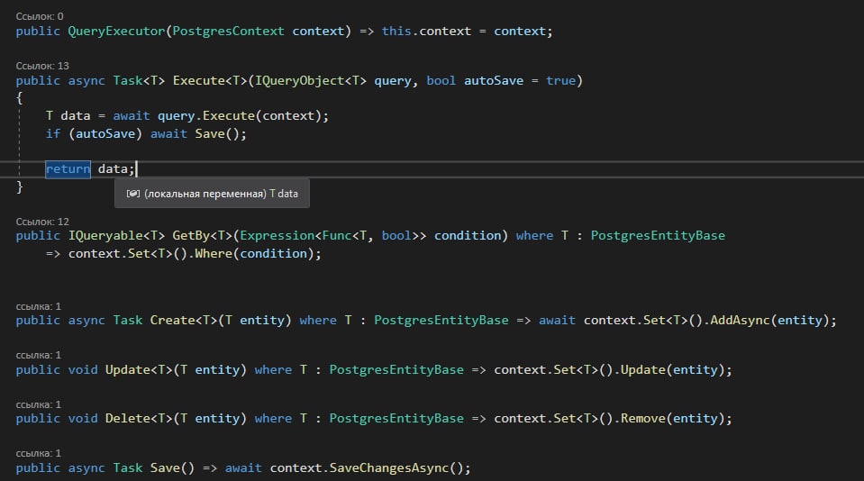Image resolution: width=864 pixels, height=481 pixels.
Task: Click 'autoSave' parameter in Execute signature
Action: click(494, 80)
